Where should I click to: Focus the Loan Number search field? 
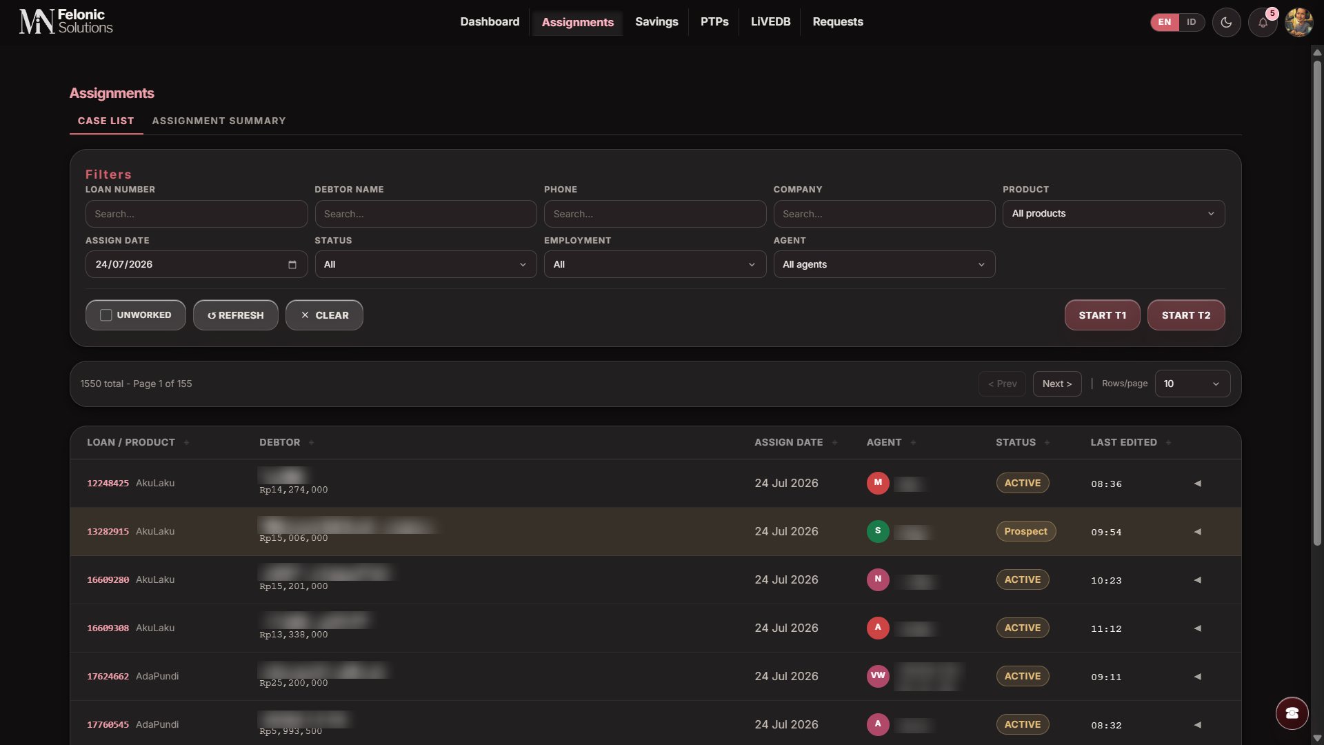(x=197, y=214)
